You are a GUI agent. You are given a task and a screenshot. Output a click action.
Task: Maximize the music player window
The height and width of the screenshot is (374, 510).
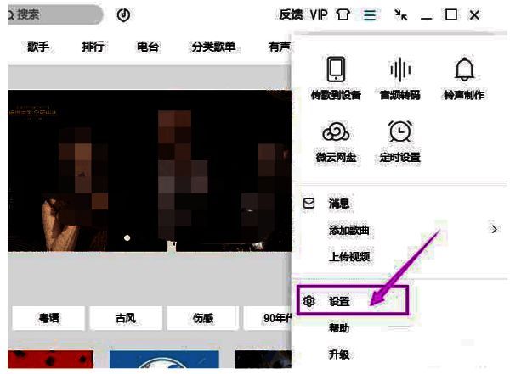pyautogui.click(x=450, y=14)
